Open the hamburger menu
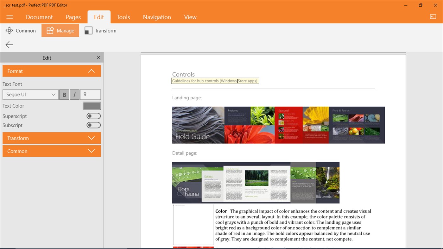Image resolution: width=443 pixels, height=249 pixels. (9, 17)
